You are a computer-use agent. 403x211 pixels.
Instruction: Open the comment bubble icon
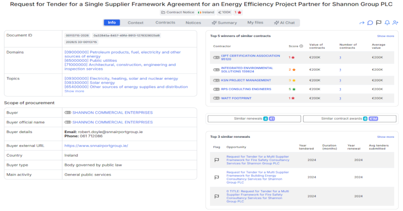(370, 23)
